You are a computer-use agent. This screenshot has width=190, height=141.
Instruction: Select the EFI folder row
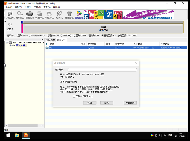pos(116,48)
